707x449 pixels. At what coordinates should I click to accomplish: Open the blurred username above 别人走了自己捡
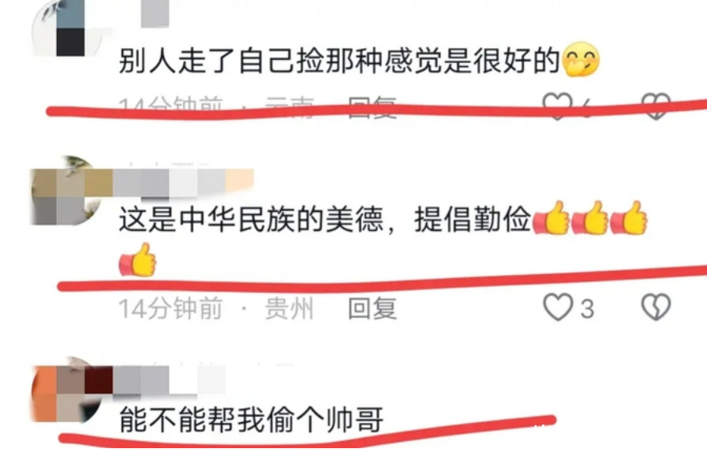pos(155,13)
